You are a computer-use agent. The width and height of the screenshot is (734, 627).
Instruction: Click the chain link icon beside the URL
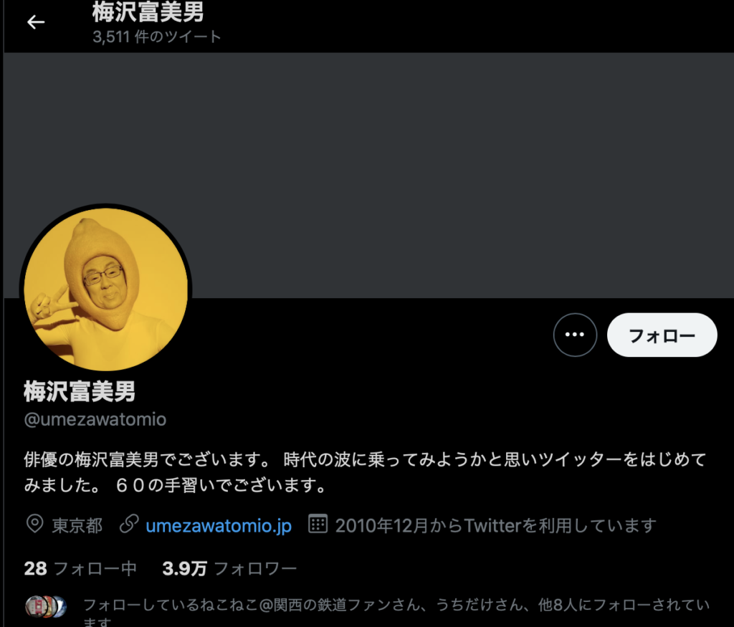point(129,524)
